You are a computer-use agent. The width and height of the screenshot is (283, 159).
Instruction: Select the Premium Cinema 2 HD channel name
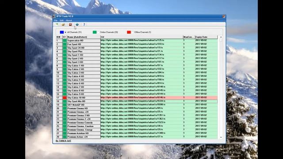pyautogui.click(x=79, y=116)
